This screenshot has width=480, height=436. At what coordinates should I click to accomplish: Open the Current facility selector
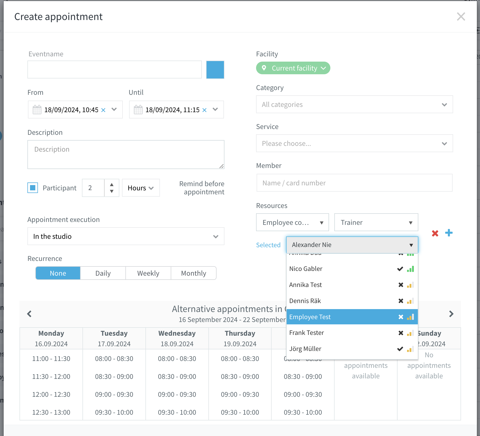point(293,68)
